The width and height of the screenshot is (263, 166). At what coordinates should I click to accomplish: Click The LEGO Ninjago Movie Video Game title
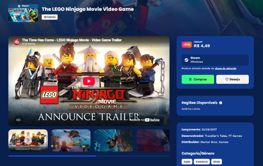point(88,9)
